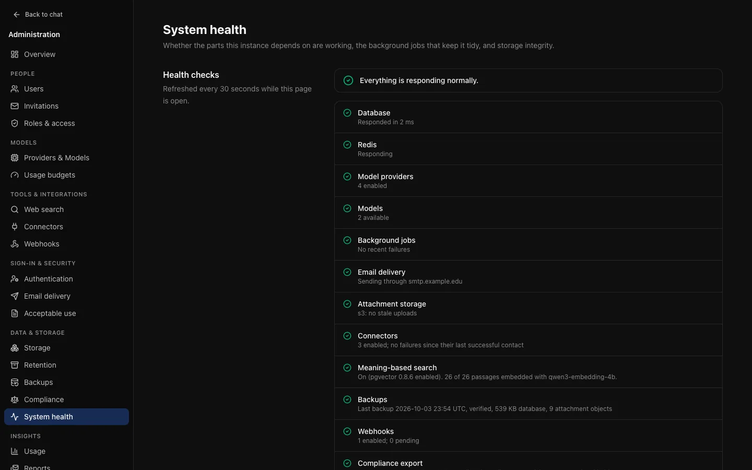Click the Attachment storage health row

click(528, 308)
